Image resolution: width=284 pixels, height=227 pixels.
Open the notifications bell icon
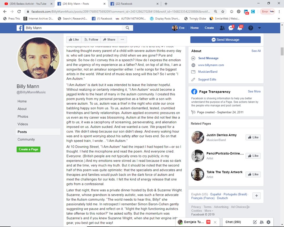coord(240,28)
